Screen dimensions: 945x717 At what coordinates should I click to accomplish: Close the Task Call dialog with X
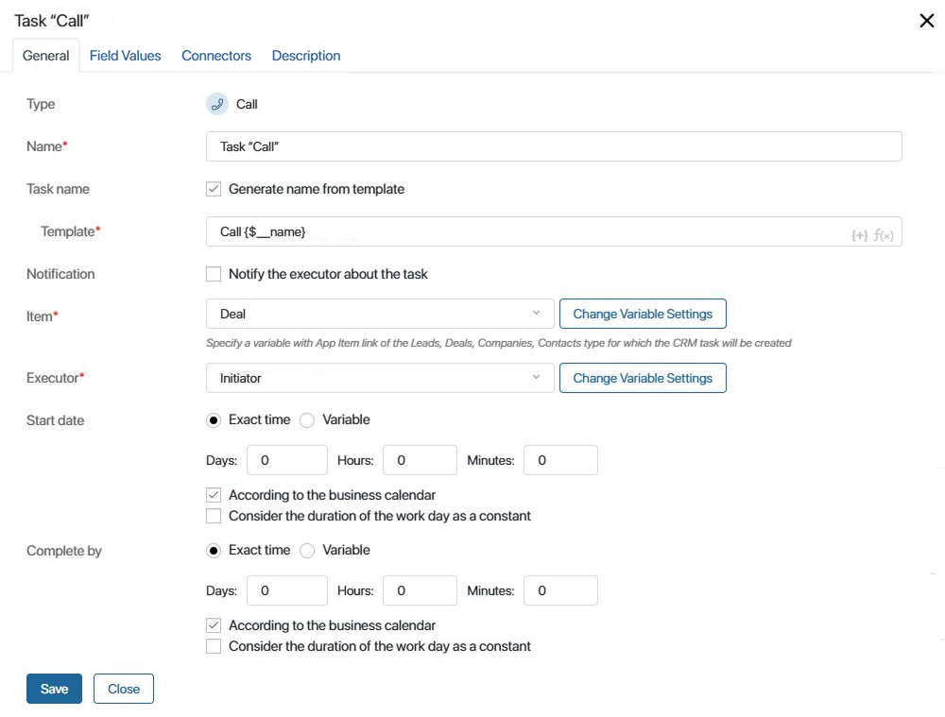click(x=926, y=21)
